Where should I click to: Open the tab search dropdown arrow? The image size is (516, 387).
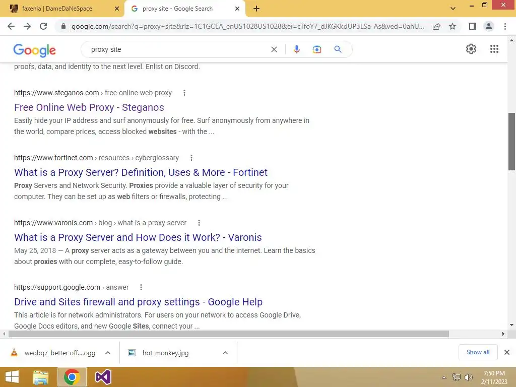click(453, 9)
